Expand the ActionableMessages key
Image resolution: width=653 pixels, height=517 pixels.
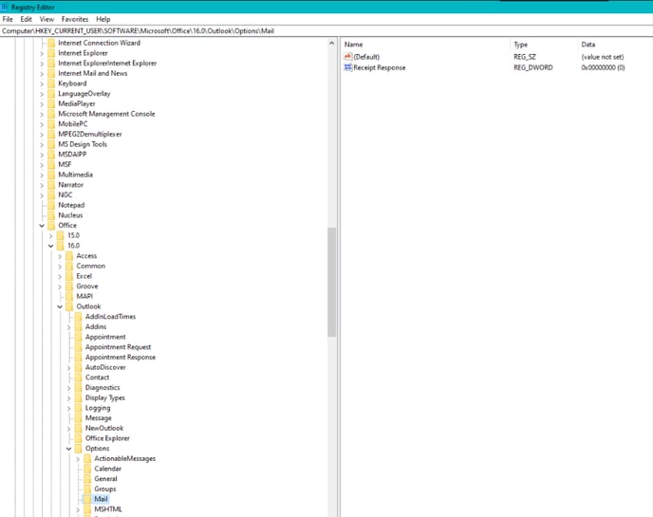point(78,459)
